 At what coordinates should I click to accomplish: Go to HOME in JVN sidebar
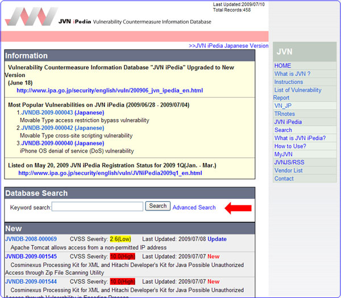[282, 66]
